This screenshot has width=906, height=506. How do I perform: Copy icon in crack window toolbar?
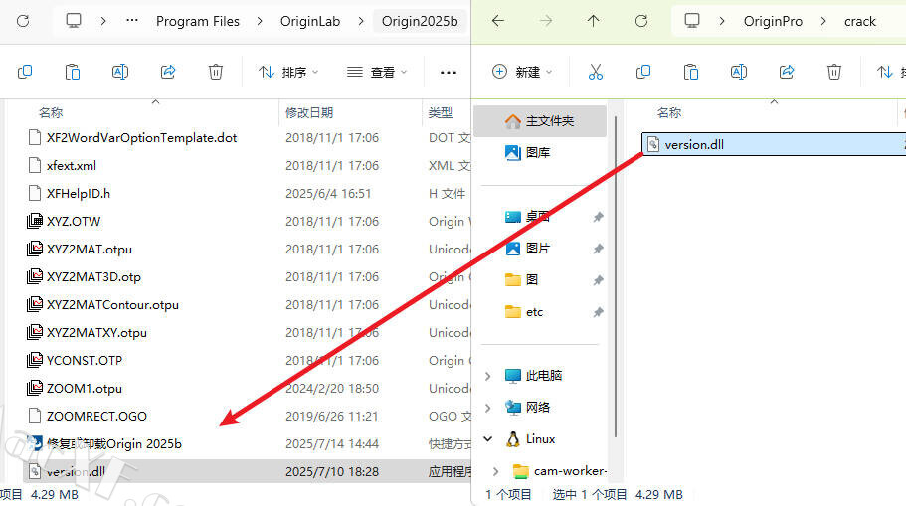point(643,72)
